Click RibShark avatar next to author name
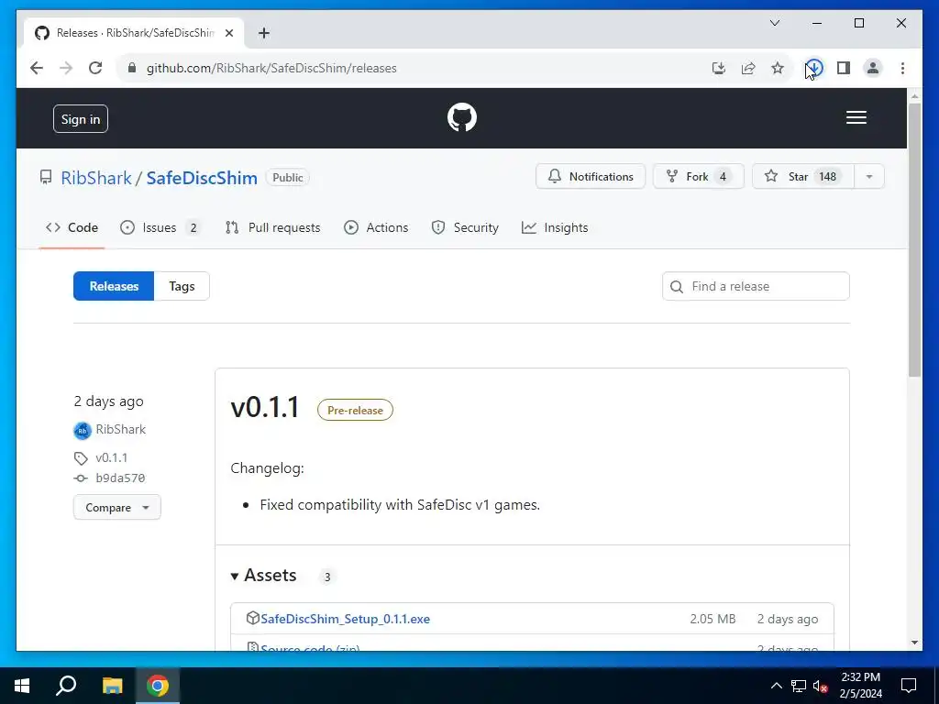 tap(82, 430)
